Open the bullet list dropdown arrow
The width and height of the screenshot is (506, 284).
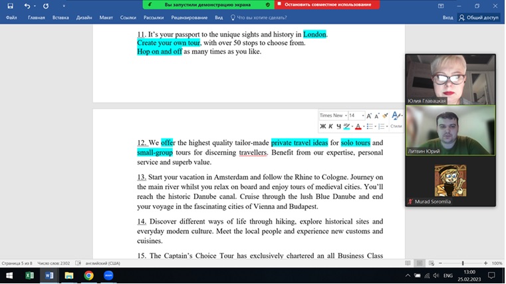point(375,127)
